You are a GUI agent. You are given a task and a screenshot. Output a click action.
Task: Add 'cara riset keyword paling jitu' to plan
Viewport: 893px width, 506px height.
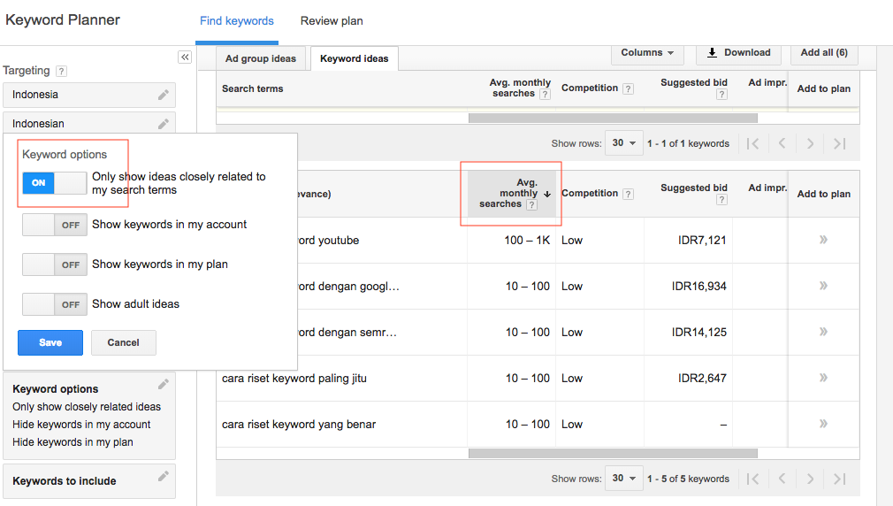(x=823, y=378)
